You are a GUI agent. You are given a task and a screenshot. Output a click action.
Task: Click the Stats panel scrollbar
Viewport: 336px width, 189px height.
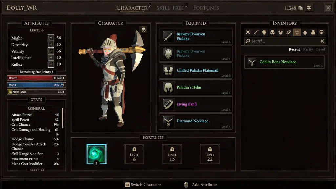pos(63,118)
